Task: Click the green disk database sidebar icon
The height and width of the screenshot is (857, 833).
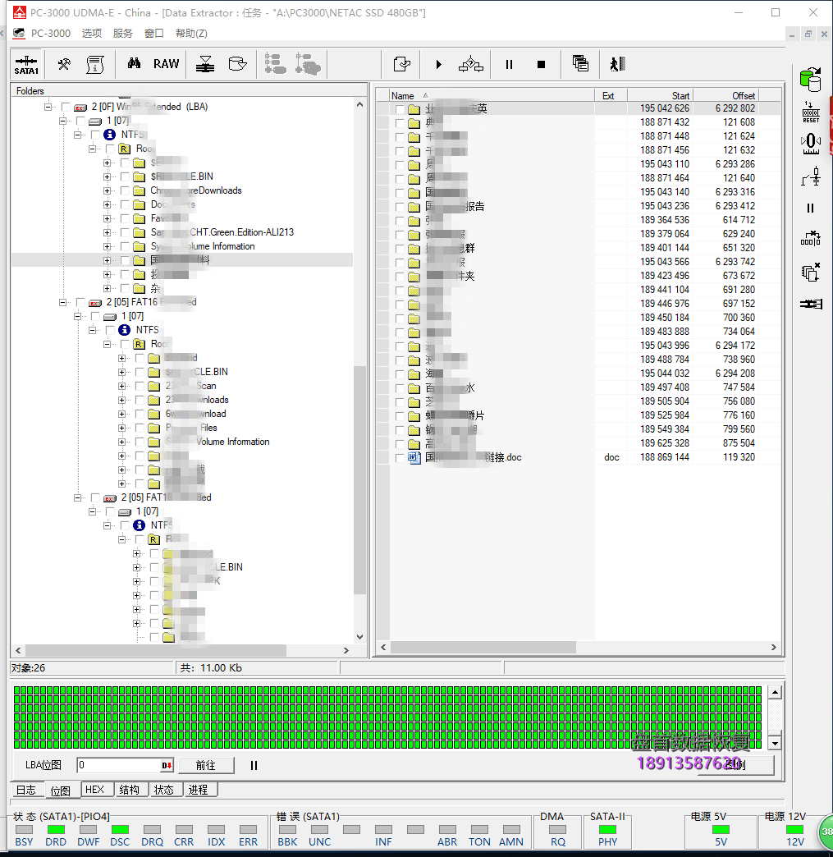Action: 811,80
